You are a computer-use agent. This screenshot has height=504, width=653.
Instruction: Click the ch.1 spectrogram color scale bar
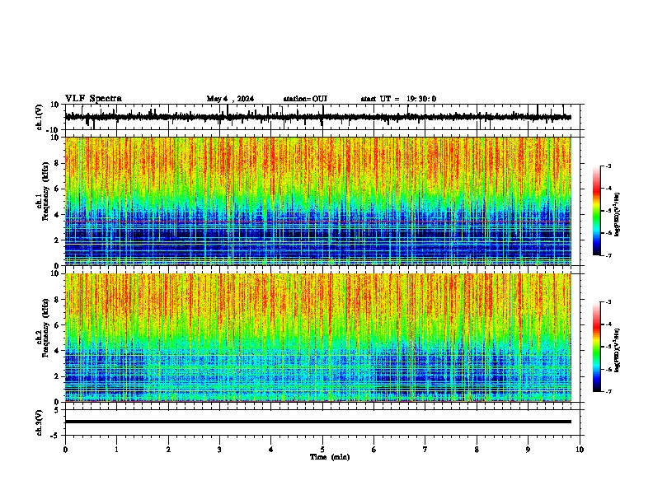(596, 211)
